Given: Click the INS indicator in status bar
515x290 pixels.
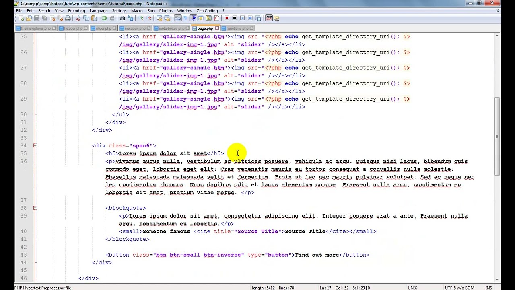Looking at the screenshot, I should click(488, 288).
